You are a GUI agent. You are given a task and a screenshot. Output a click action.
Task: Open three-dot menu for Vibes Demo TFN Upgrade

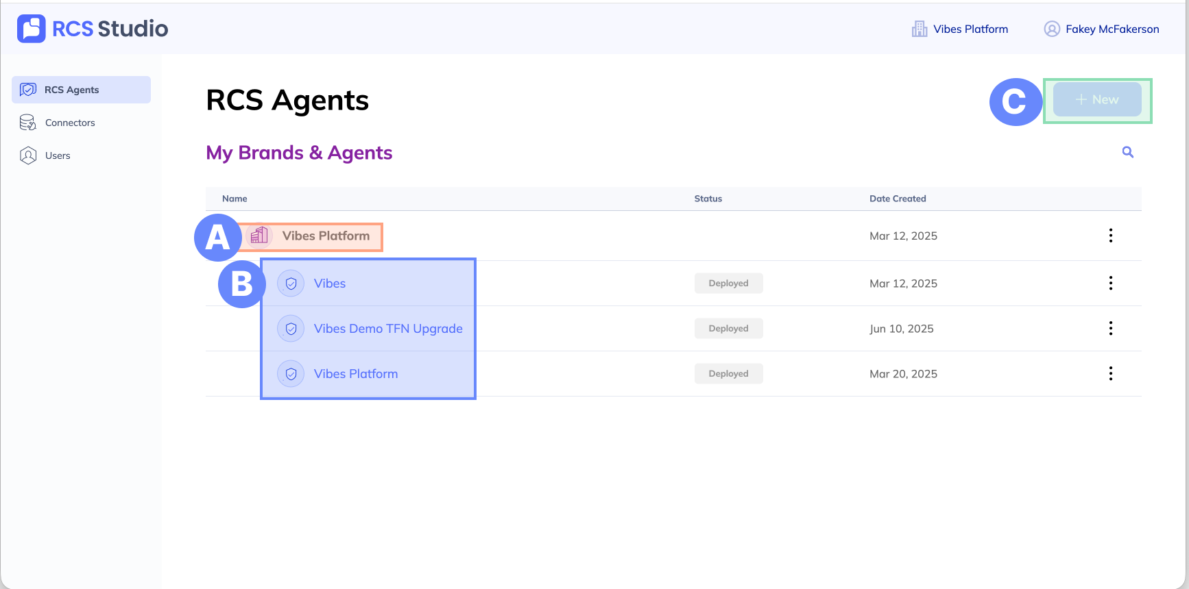tap(1111, 329)
